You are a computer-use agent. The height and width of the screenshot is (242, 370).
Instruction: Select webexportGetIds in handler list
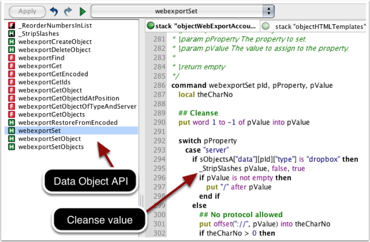click(44, 82)
